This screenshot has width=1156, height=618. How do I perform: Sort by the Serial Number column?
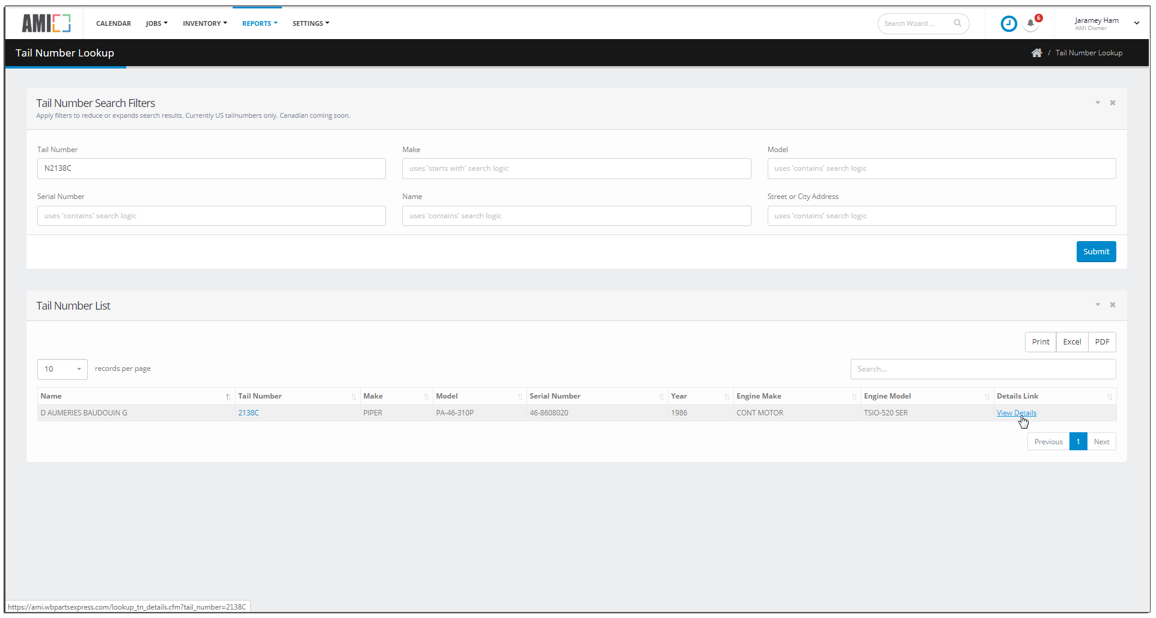coord(596,396)
